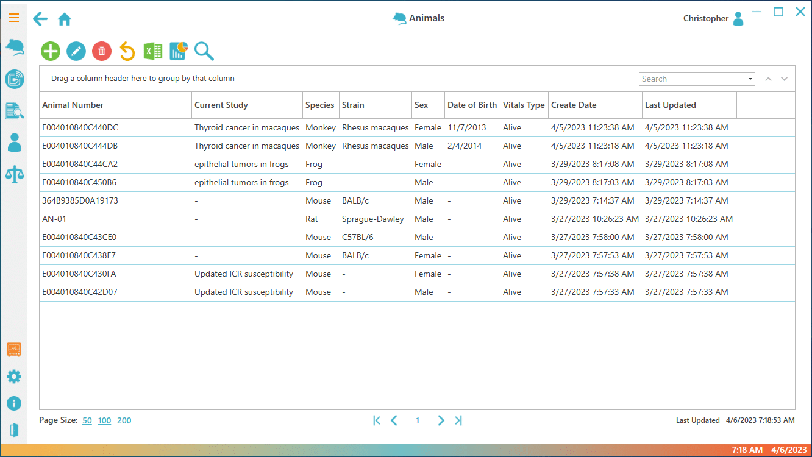Open the scales icon in the sidebar
The height and width of the screenshot is (457, 812).
[x=14, y=174]
